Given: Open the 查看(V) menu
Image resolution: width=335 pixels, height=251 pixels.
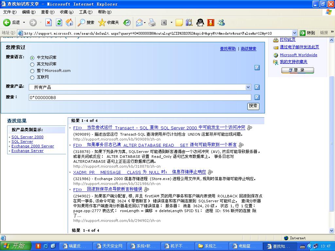Looking at the screenshot, I should (x=48, y=12).
